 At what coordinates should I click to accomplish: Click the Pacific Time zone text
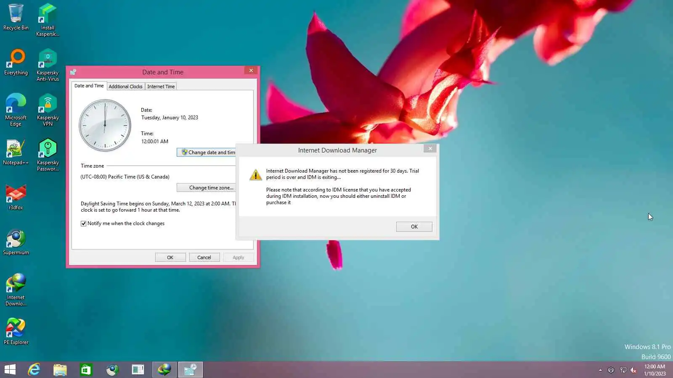tap(125, 177)
